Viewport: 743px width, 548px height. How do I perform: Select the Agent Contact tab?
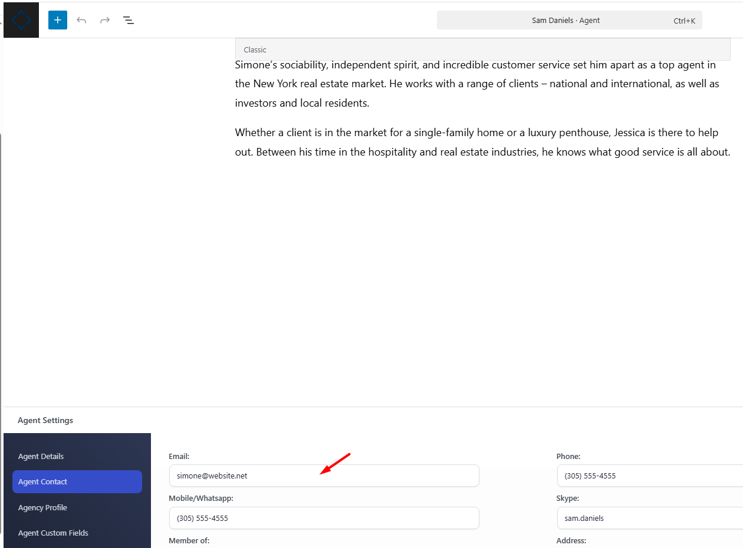click(77, 481)
